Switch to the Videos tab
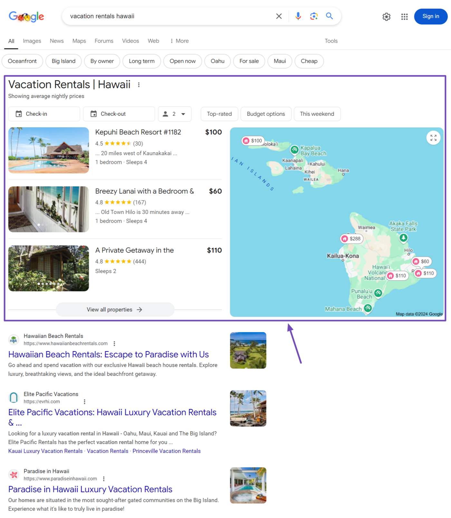Viewport: 451px width, 518px height. click(x=130, y=41)
